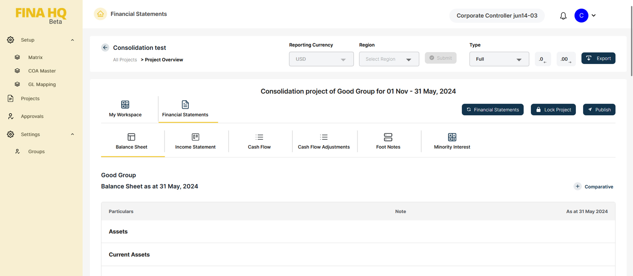This screenshot has height=276, width=633.
Task: Go to All Projects breadcrumb link
Action: pyautogui.click(x=125, y=60)
